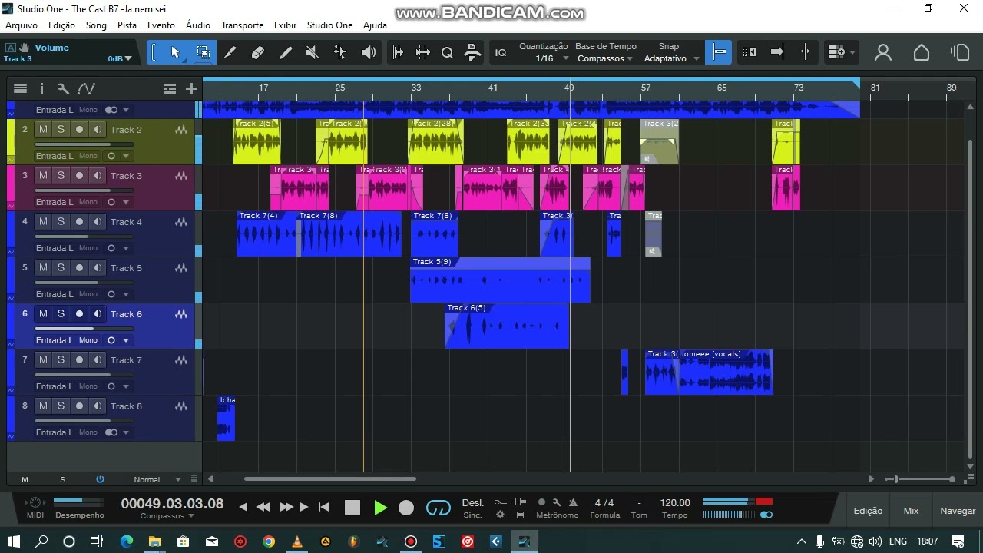Click the tempo value 120.00
This screenshot has height=553, width=983.
(675, 503)
